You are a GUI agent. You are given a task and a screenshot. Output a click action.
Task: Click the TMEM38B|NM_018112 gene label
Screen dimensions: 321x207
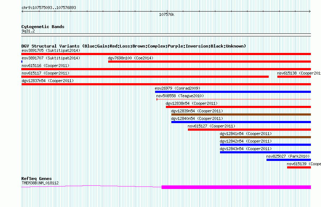pos(40,183)
